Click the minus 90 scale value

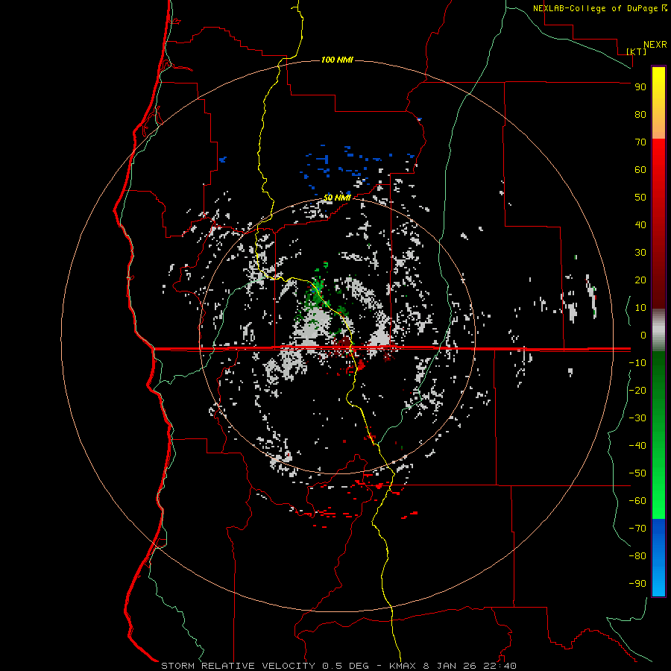click(x=637, y=584)
